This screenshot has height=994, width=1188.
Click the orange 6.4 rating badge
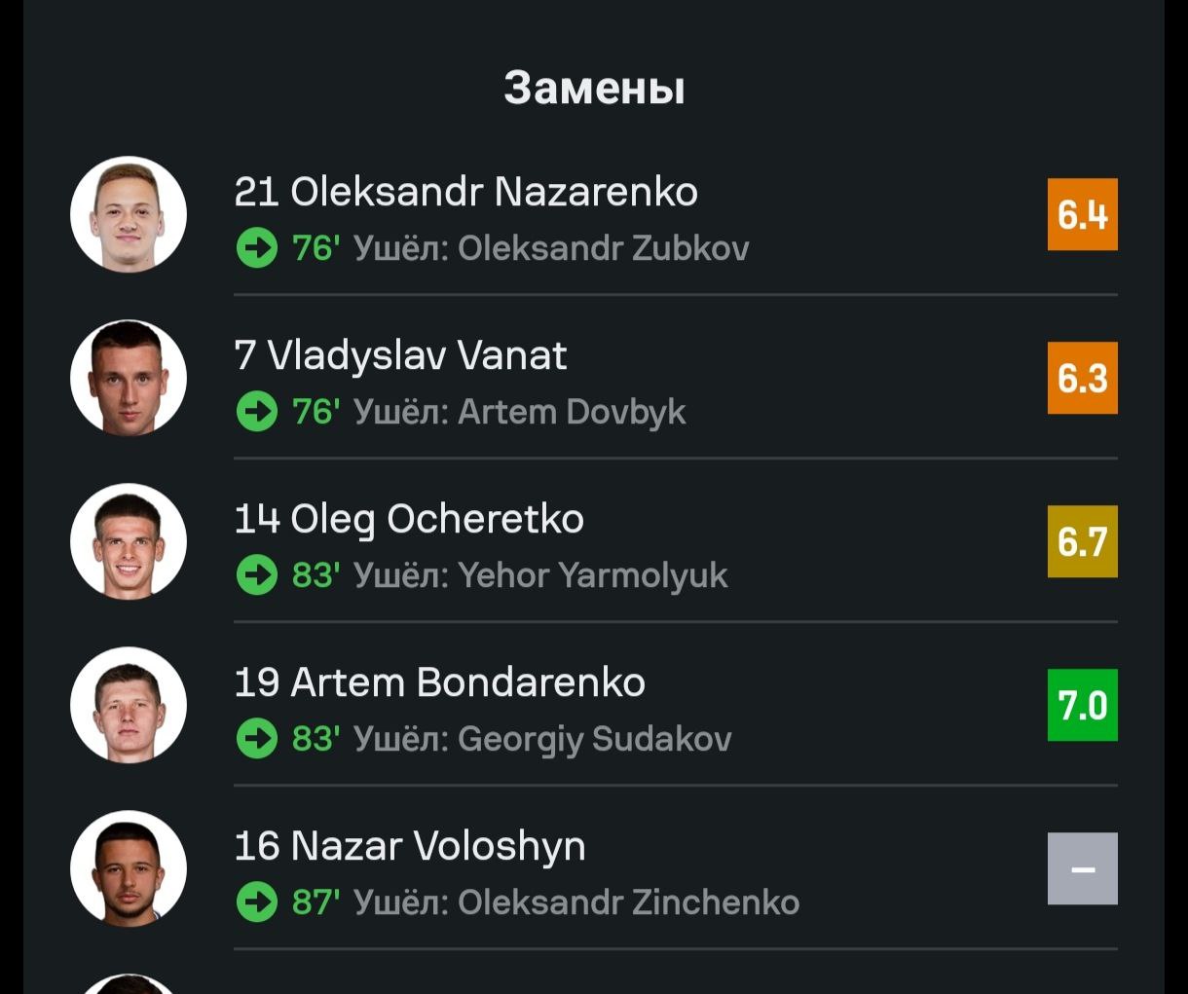tap(1082, 214)
